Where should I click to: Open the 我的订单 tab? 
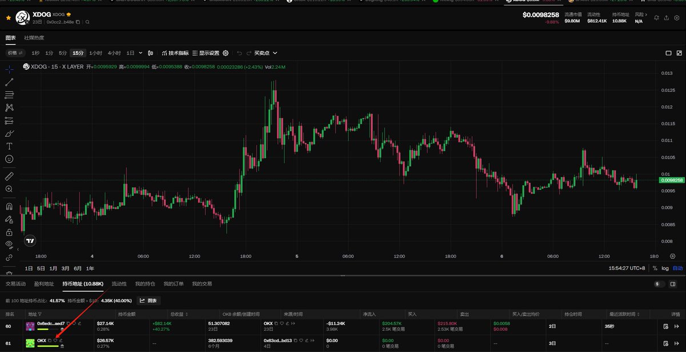tap(174, 283)
